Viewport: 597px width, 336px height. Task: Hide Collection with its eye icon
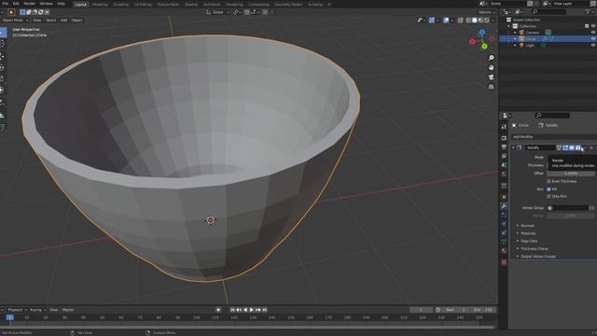coord(593,26)
